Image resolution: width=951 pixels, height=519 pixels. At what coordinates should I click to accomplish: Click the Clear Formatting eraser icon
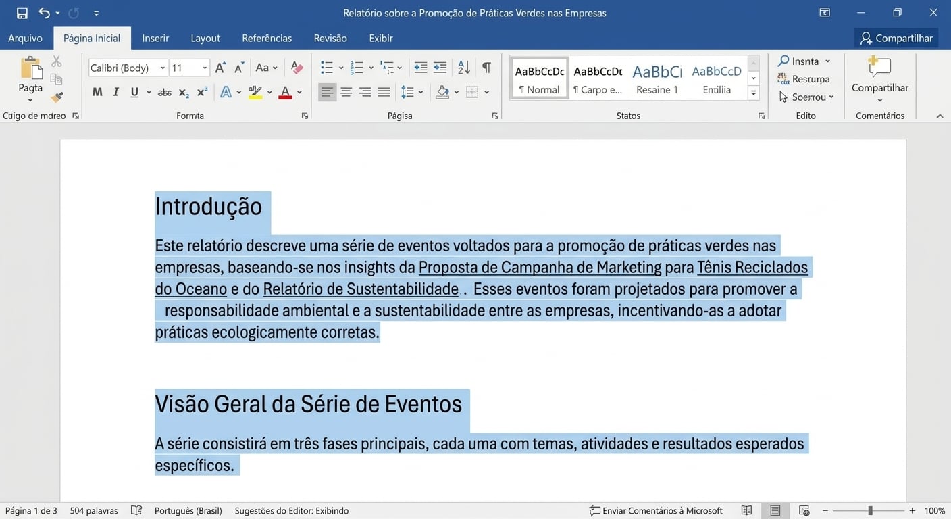[297, 68]
